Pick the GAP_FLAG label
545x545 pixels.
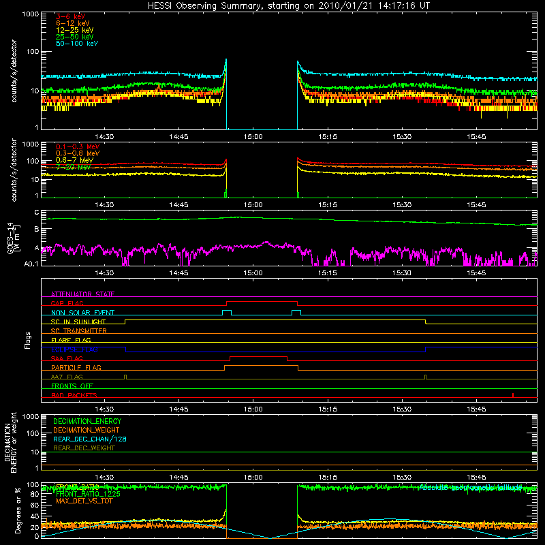click(x=67, y=303)
